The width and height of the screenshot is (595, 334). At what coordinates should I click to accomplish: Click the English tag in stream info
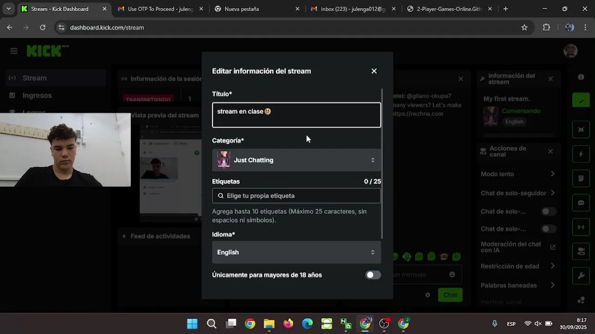(x=514, y=122)
